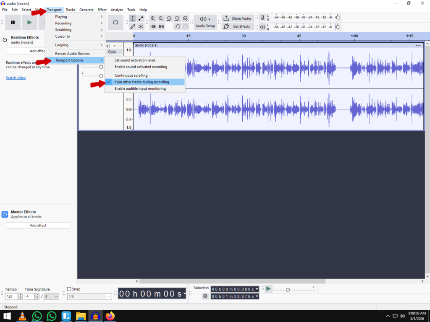This screenshot has width=430, height=322.
Task: Open selection settings gear icon
Action: [x=205, y=296]
